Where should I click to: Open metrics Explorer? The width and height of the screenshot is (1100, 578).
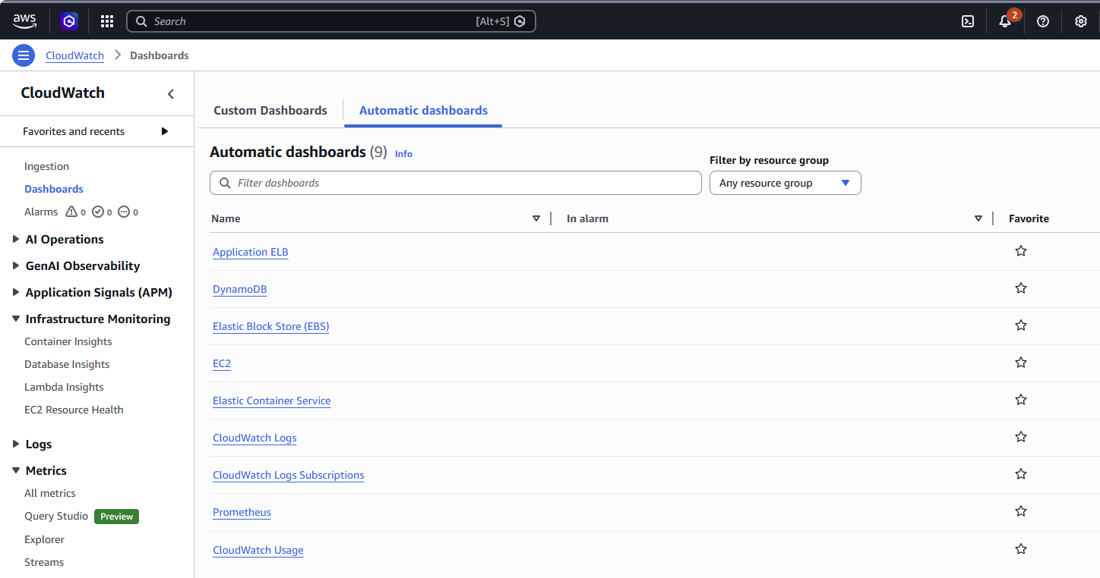[x=44, y=539]
